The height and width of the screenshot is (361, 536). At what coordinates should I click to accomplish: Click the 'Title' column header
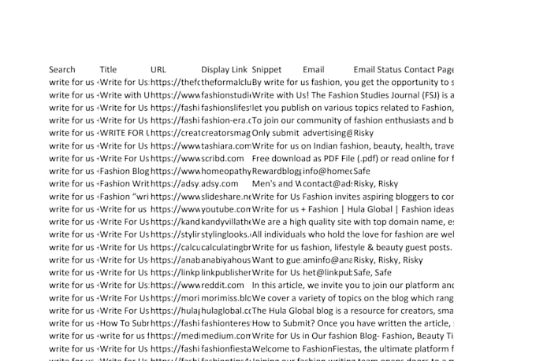(x=108, y=70)
